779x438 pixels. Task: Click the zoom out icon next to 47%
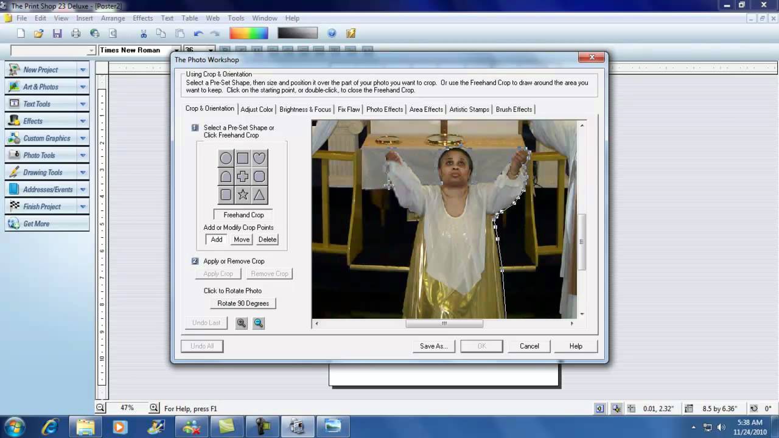click(100, 408)
